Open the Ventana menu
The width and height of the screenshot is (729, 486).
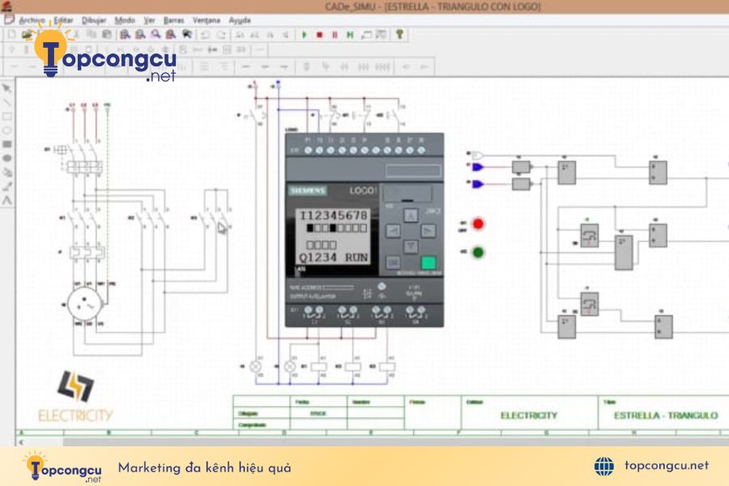207,20
